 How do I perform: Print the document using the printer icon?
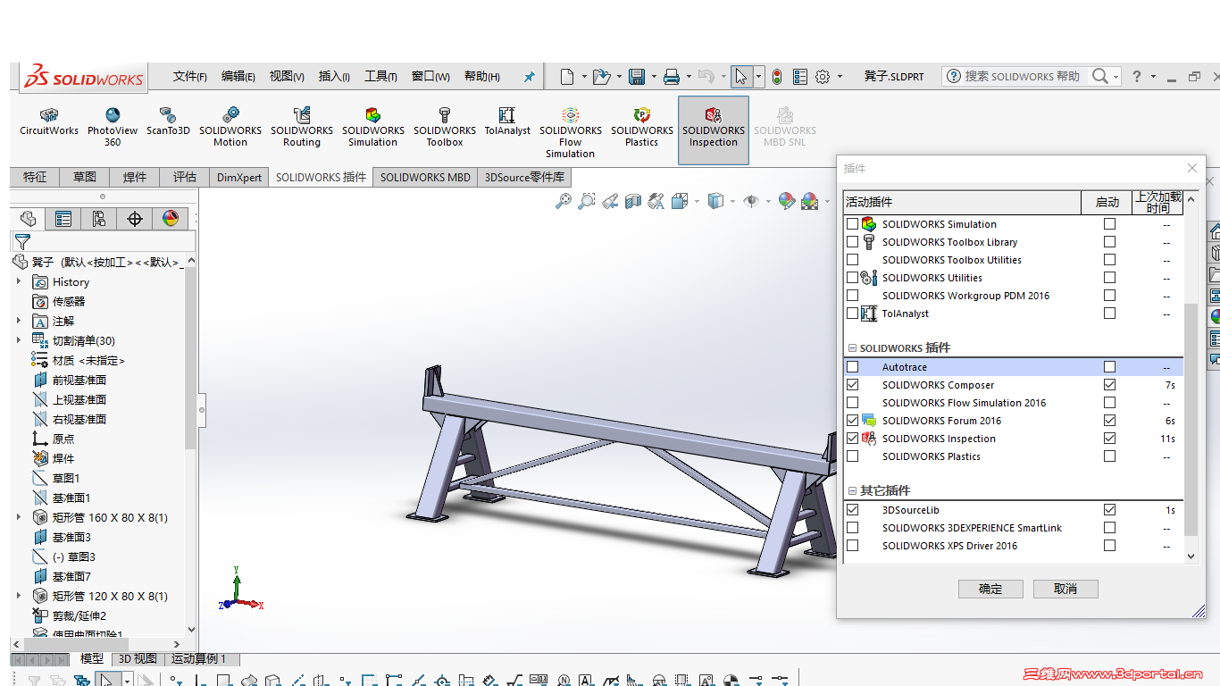click(672, 77)
